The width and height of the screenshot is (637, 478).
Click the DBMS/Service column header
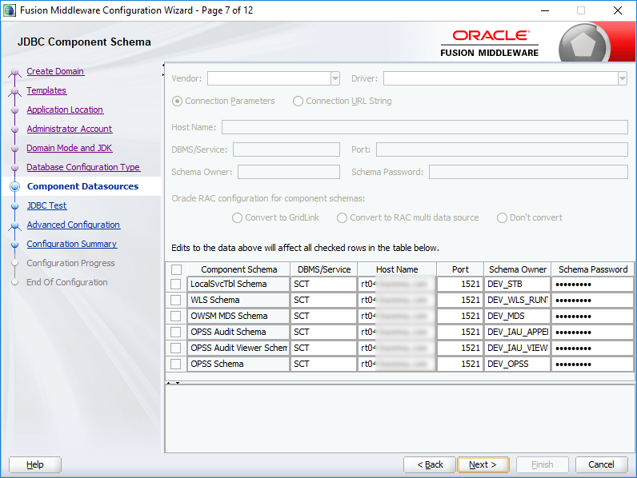[324, 270]
